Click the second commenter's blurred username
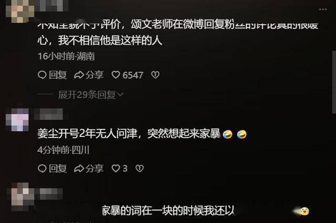 pyautogui.click(x=48, y=114)
